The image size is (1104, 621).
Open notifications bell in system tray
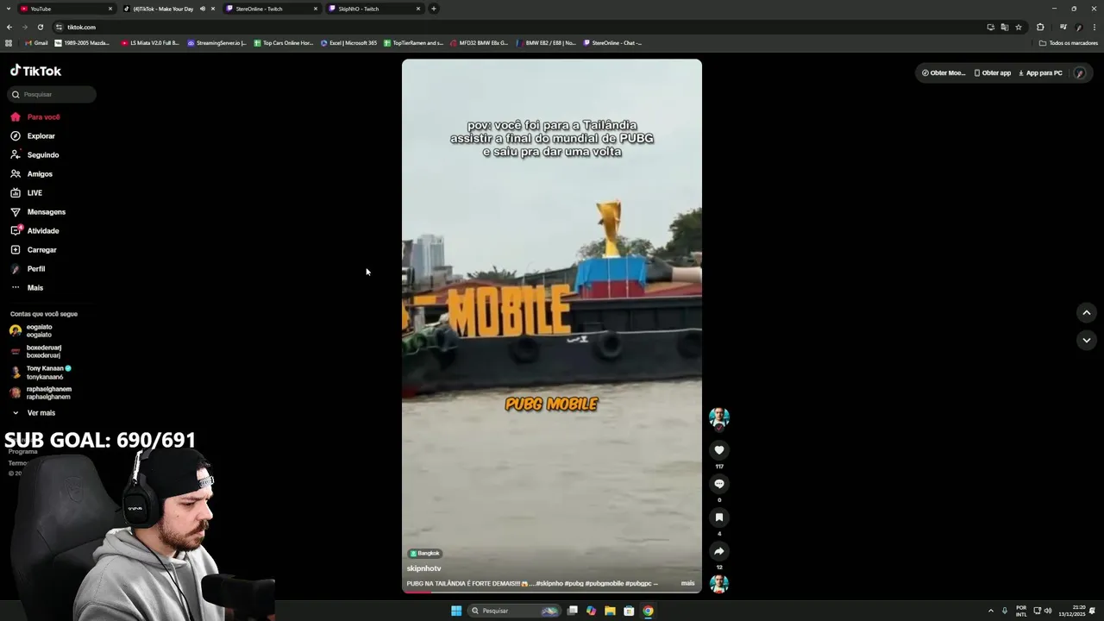1093,611
